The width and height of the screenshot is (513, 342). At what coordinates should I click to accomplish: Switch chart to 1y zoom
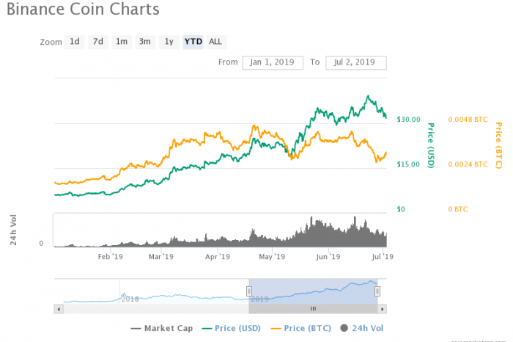point(169,42)
